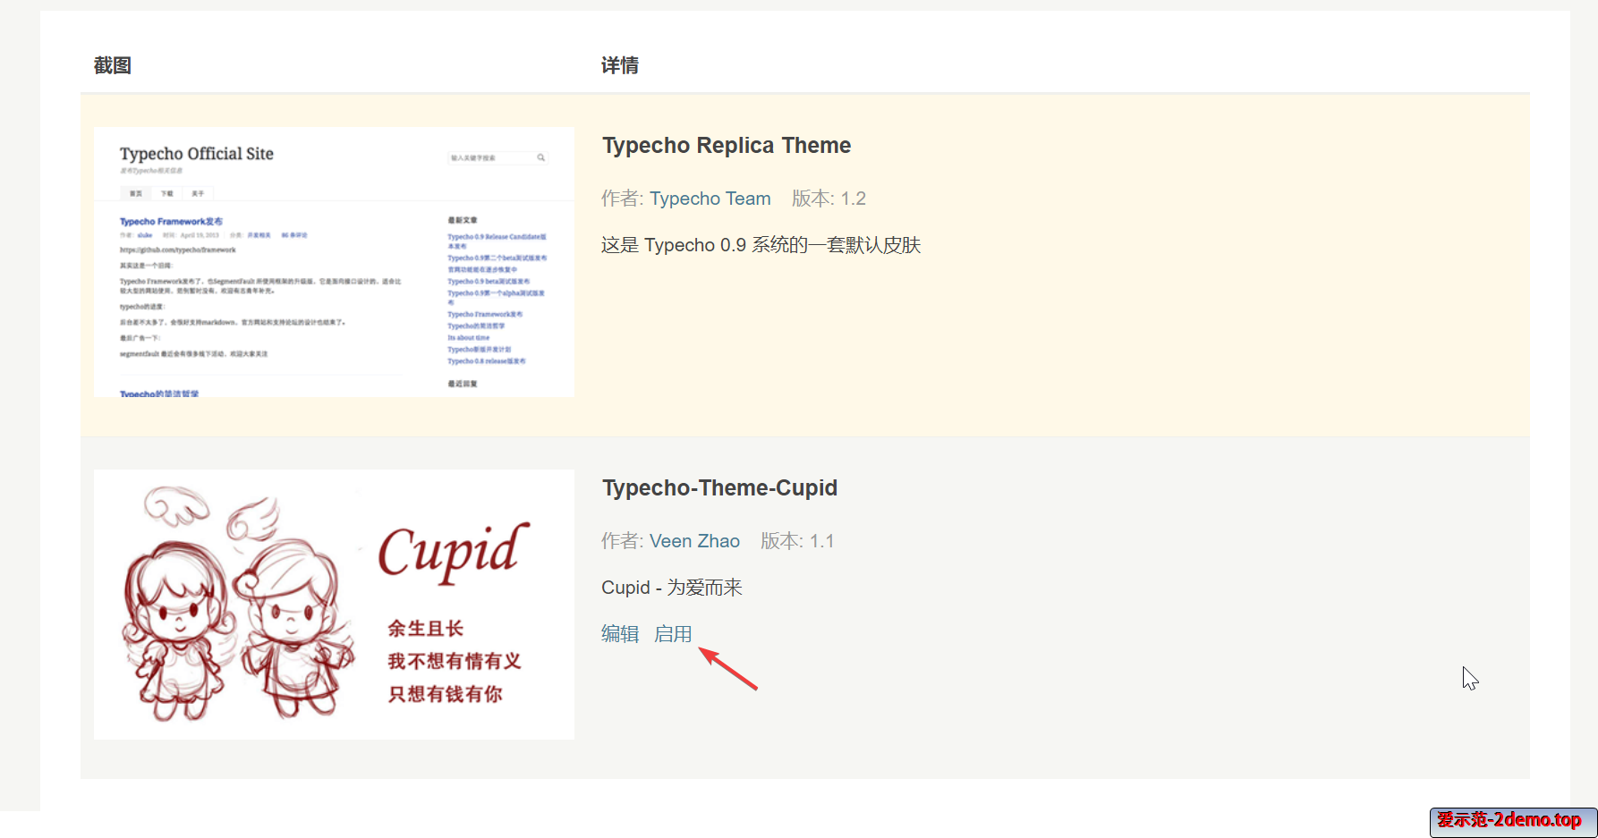Click description Cupid - 为爱而来
Image resolution: width=1598 pixels, height=838 pixels.
point(672,588)
